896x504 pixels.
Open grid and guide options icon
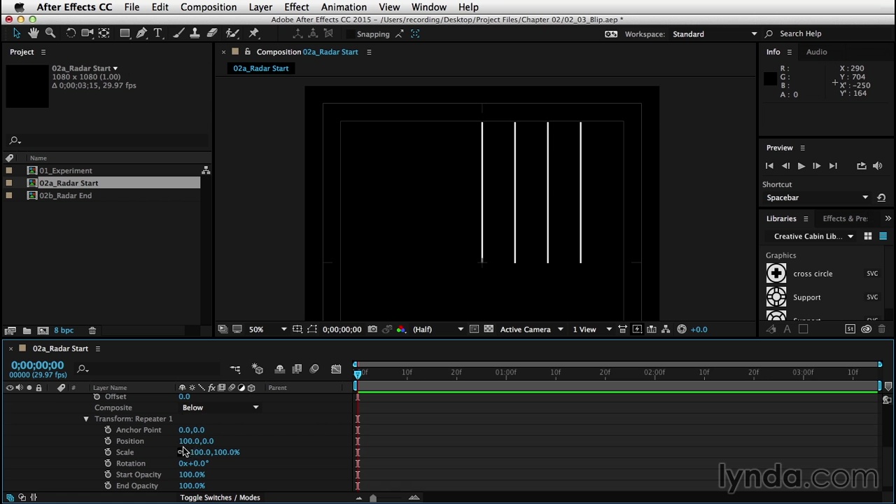pyautogui.click(x=297, y=329)
